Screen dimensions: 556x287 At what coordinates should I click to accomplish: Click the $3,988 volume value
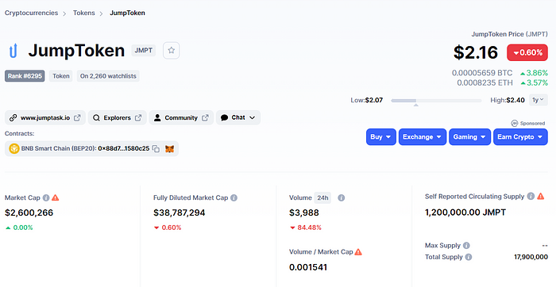(x=304, y=212)
